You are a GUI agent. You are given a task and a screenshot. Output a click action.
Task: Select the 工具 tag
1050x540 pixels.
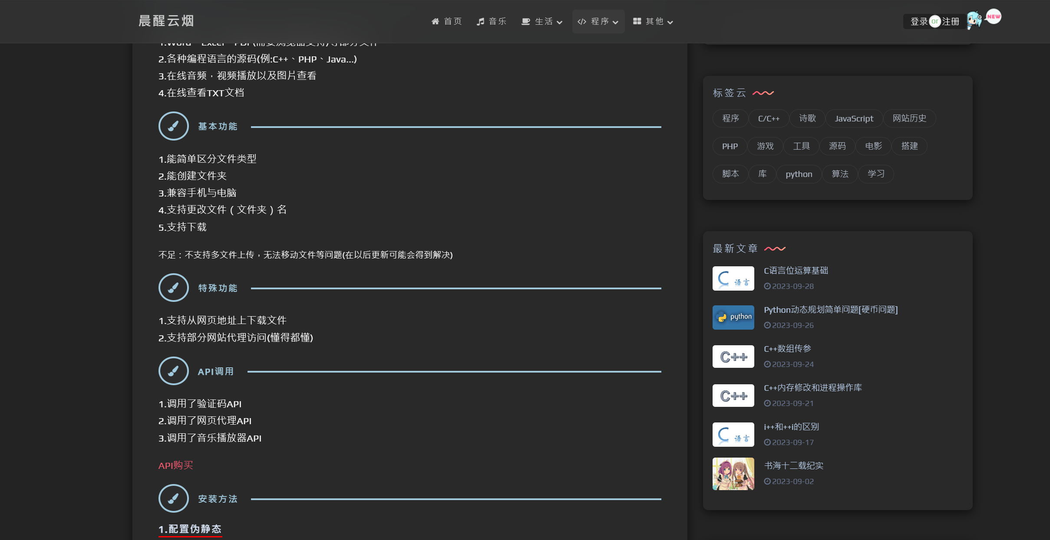click(x=801, y=146)
